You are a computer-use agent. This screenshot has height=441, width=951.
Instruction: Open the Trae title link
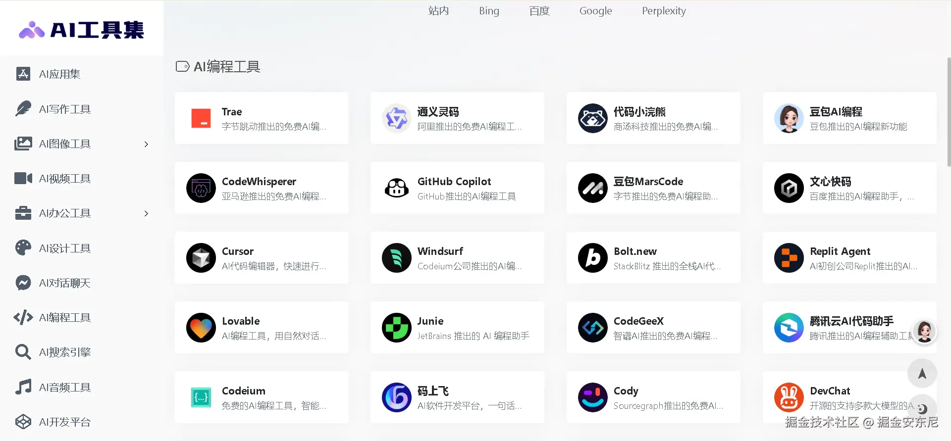[232, 112]
